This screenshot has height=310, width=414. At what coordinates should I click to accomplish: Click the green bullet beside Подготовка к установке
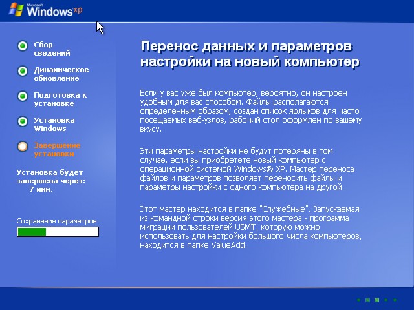(23, 96)
